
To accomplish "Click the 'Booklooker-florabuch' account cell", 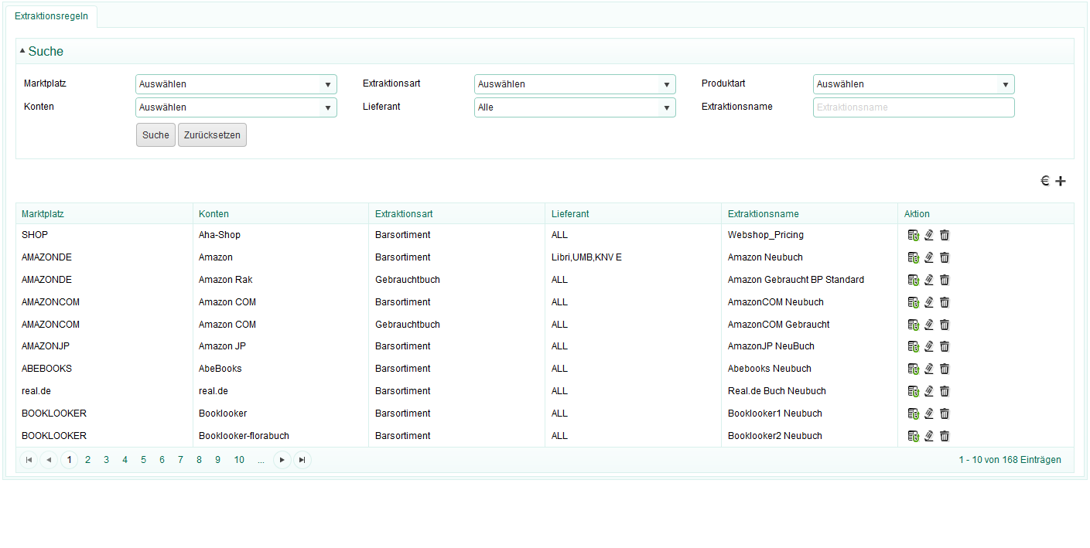I will coord(244,436).
